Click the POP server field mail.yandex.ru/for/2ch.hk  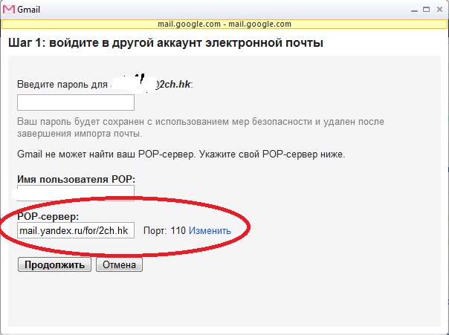[x=76, y=230]
